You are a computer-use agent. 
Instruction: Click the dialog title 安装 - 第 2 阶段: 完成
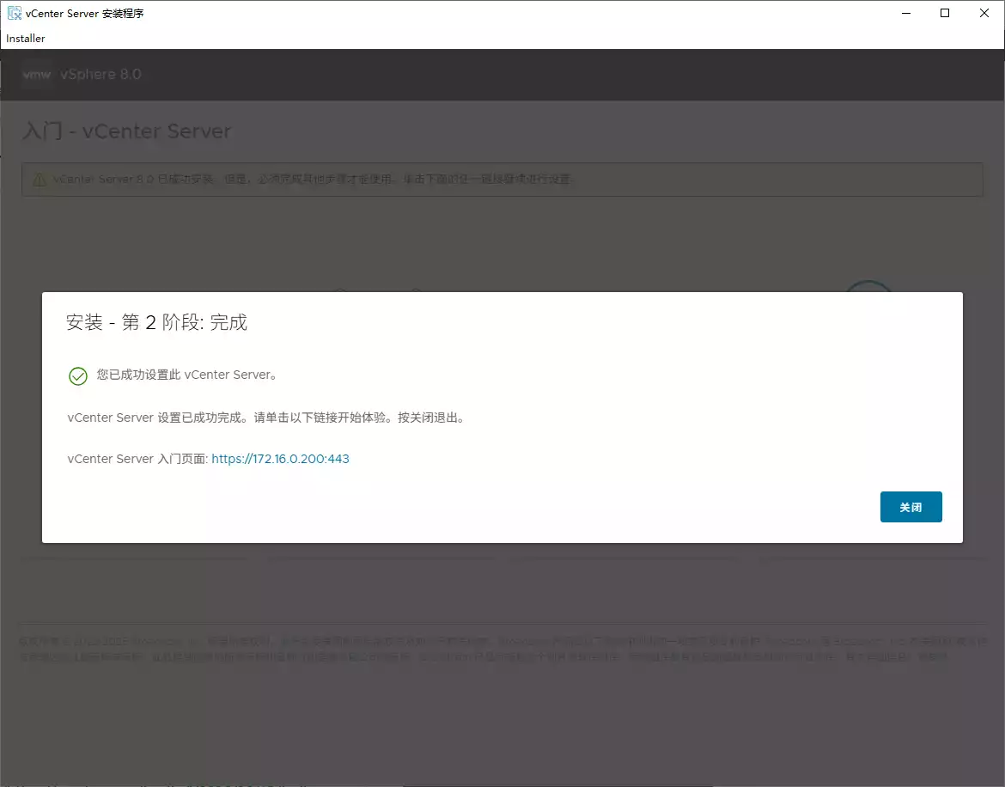click(x=156, y=321)
